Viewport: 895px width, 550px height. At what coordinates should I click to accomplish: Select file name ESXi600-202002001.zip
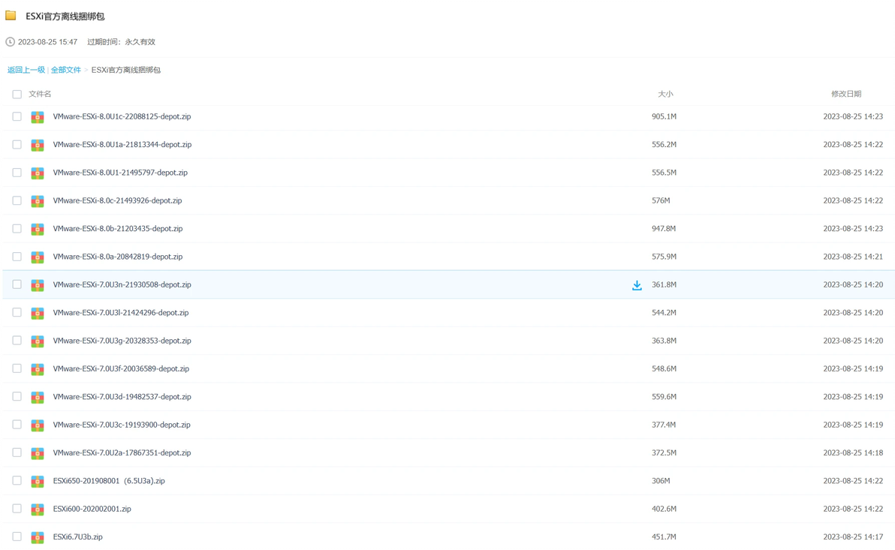coord(92,508)
